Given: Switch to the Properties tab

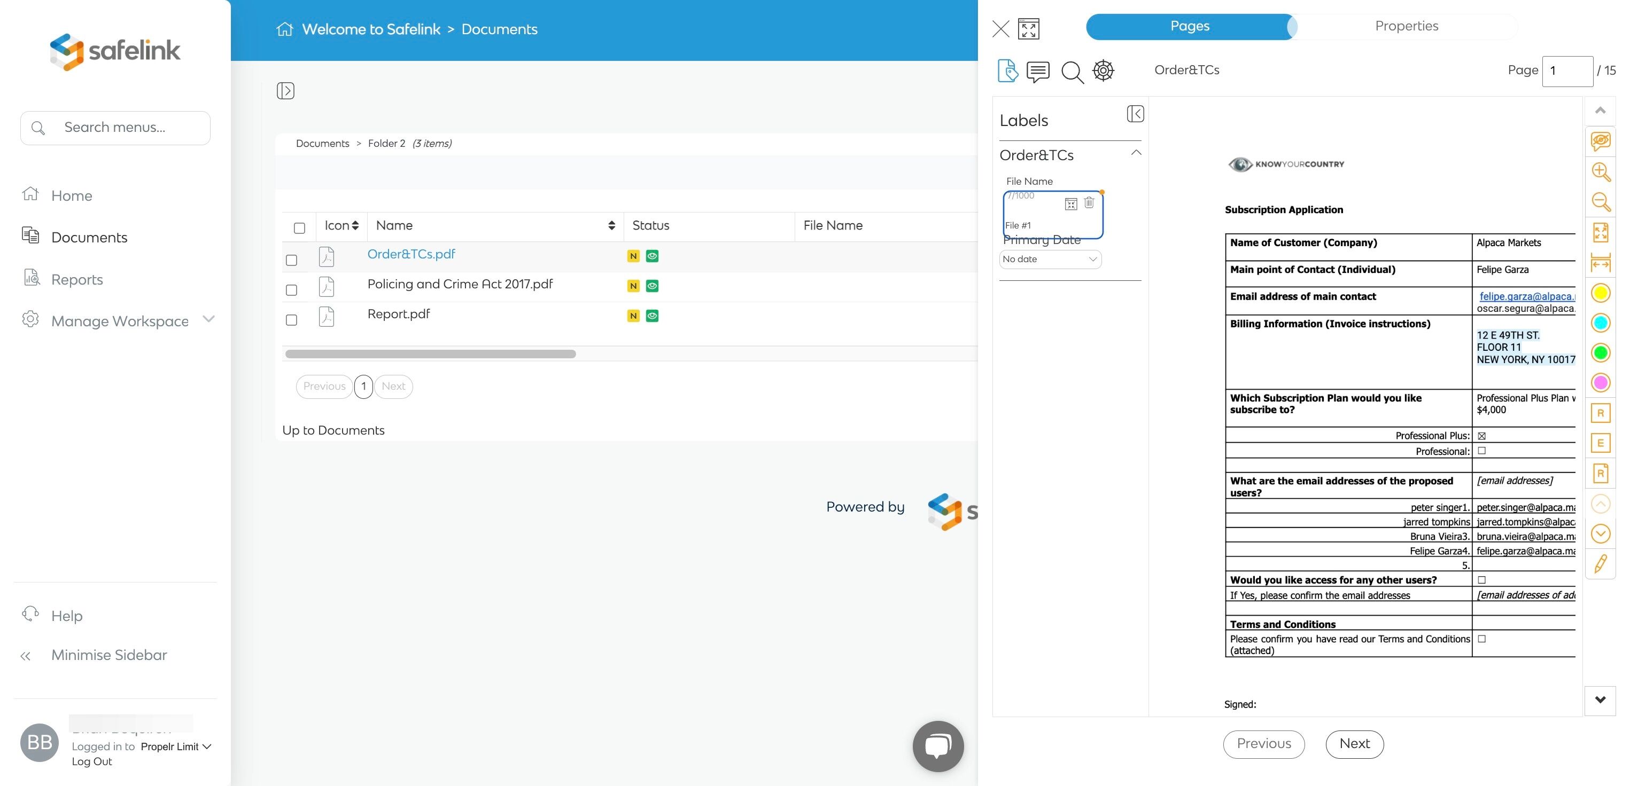Looking at the screenshot, I should click(x=1406, y=26).
